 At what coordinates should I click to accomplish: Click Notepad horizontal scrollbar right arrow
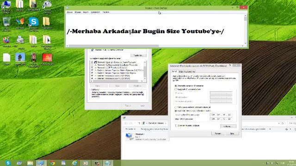242,46
